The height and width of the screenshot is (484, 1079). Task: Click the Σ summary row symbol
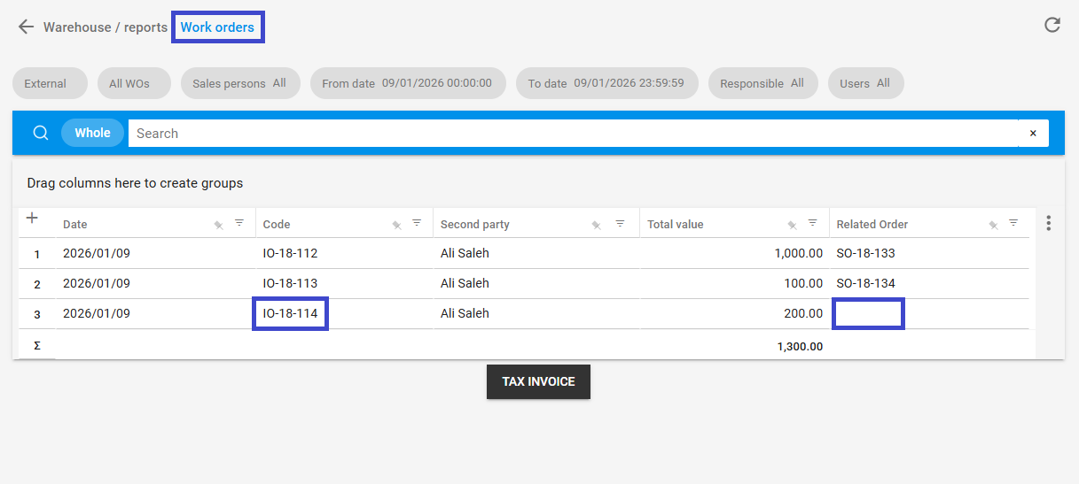click(x=37, y=345)
